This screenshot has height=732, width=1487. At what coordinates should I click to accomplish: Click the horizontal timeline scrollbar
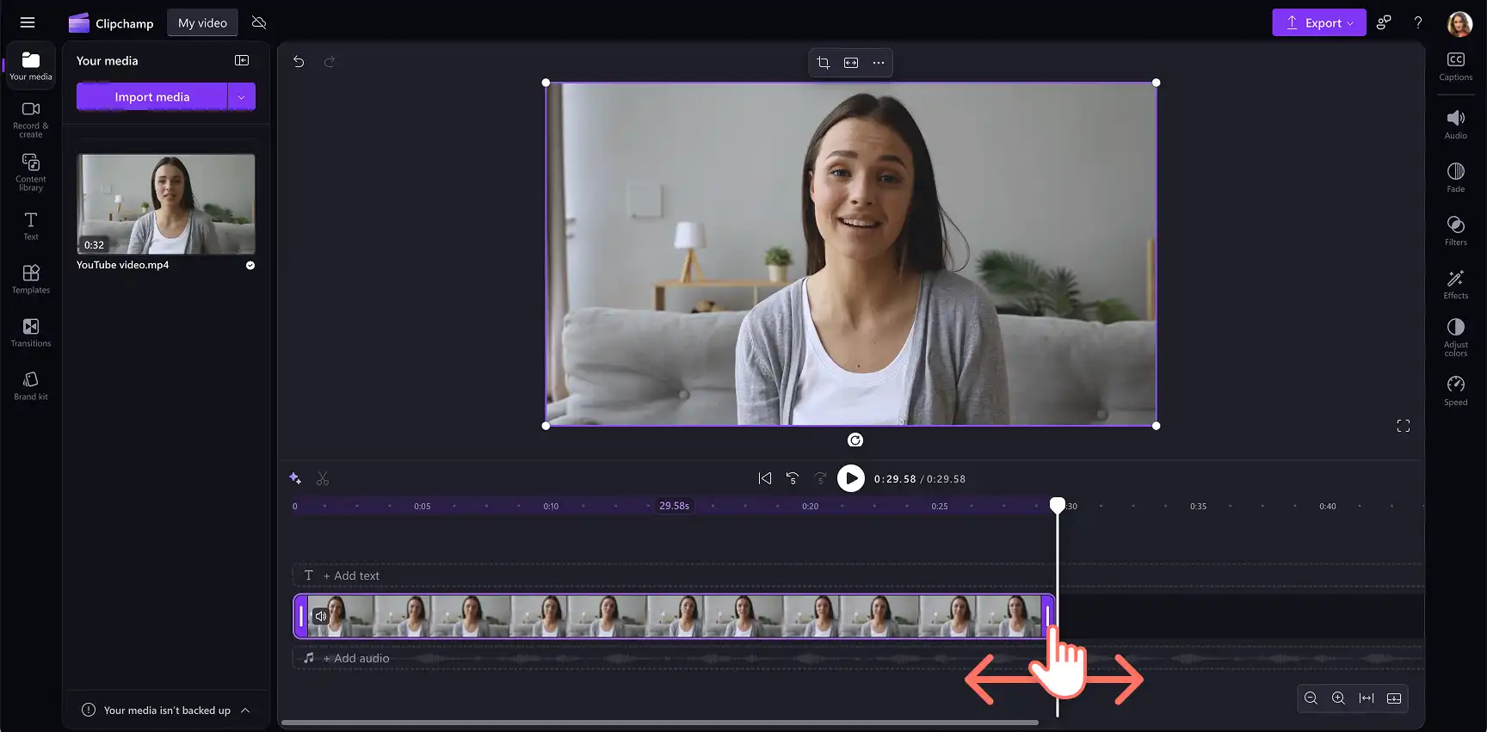(660, 723)
